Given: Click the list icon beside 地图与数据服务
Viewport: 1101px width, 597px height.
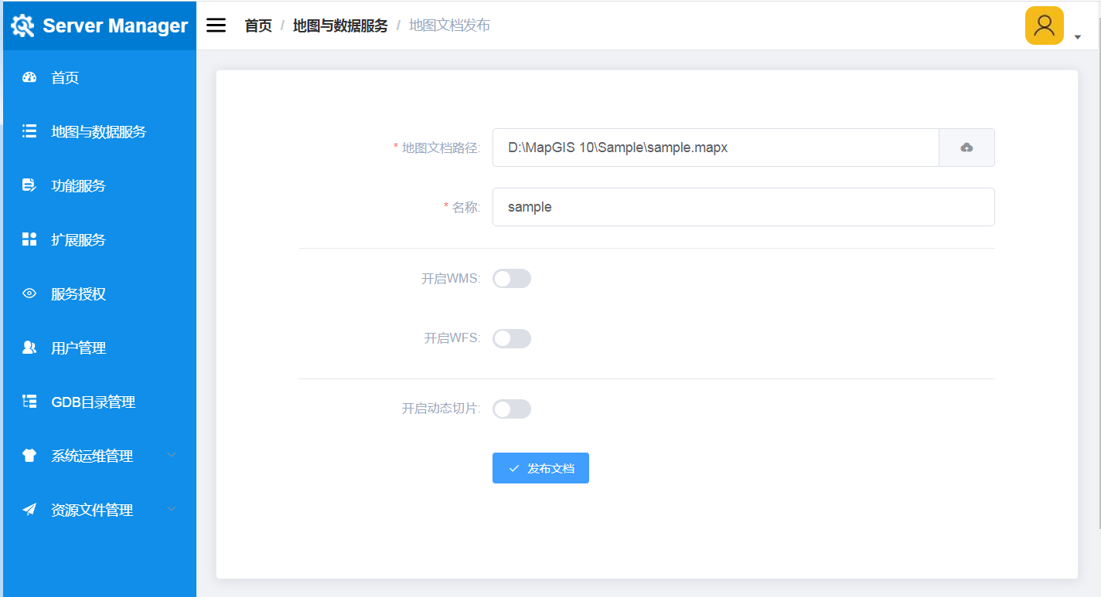Looking at the screenshot, I should pos(29,131).
